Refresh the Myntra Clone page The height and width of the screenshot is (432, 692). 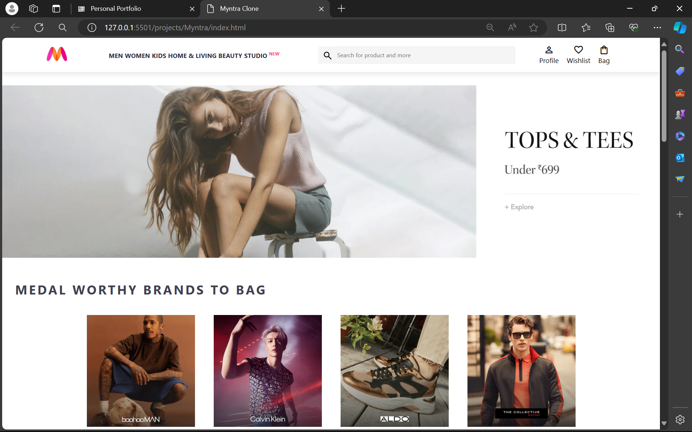[x=39, y=27]
